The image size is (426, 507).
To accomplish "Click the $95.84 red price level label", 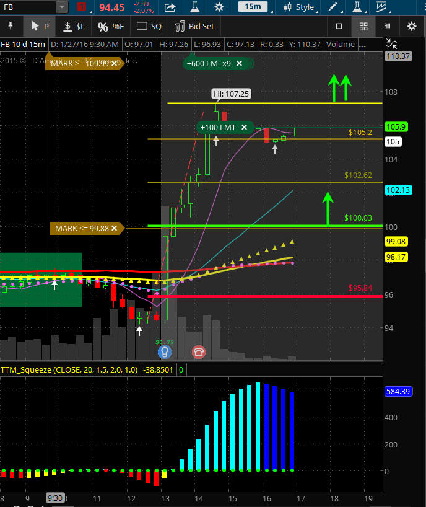I will coord(360,288).
